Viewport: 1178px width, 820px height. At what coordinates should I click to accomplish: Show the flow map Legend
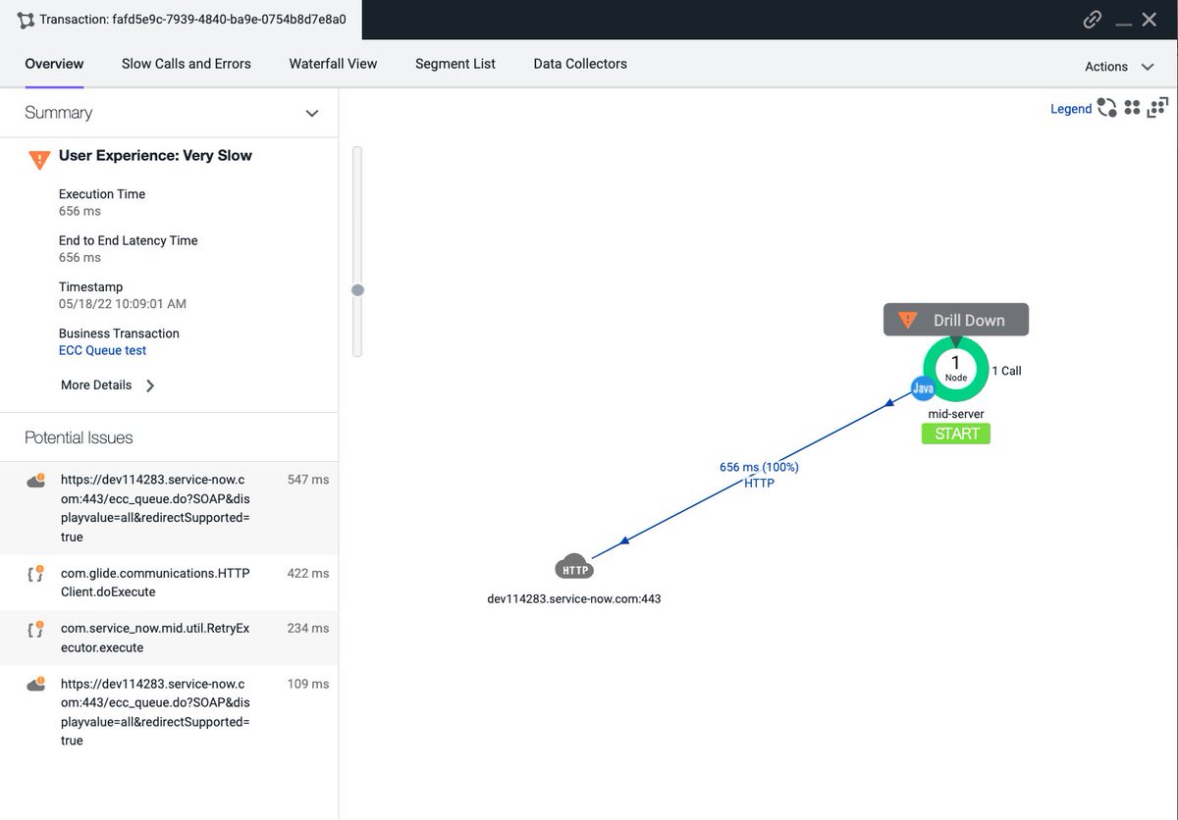tap(1071, 109)
